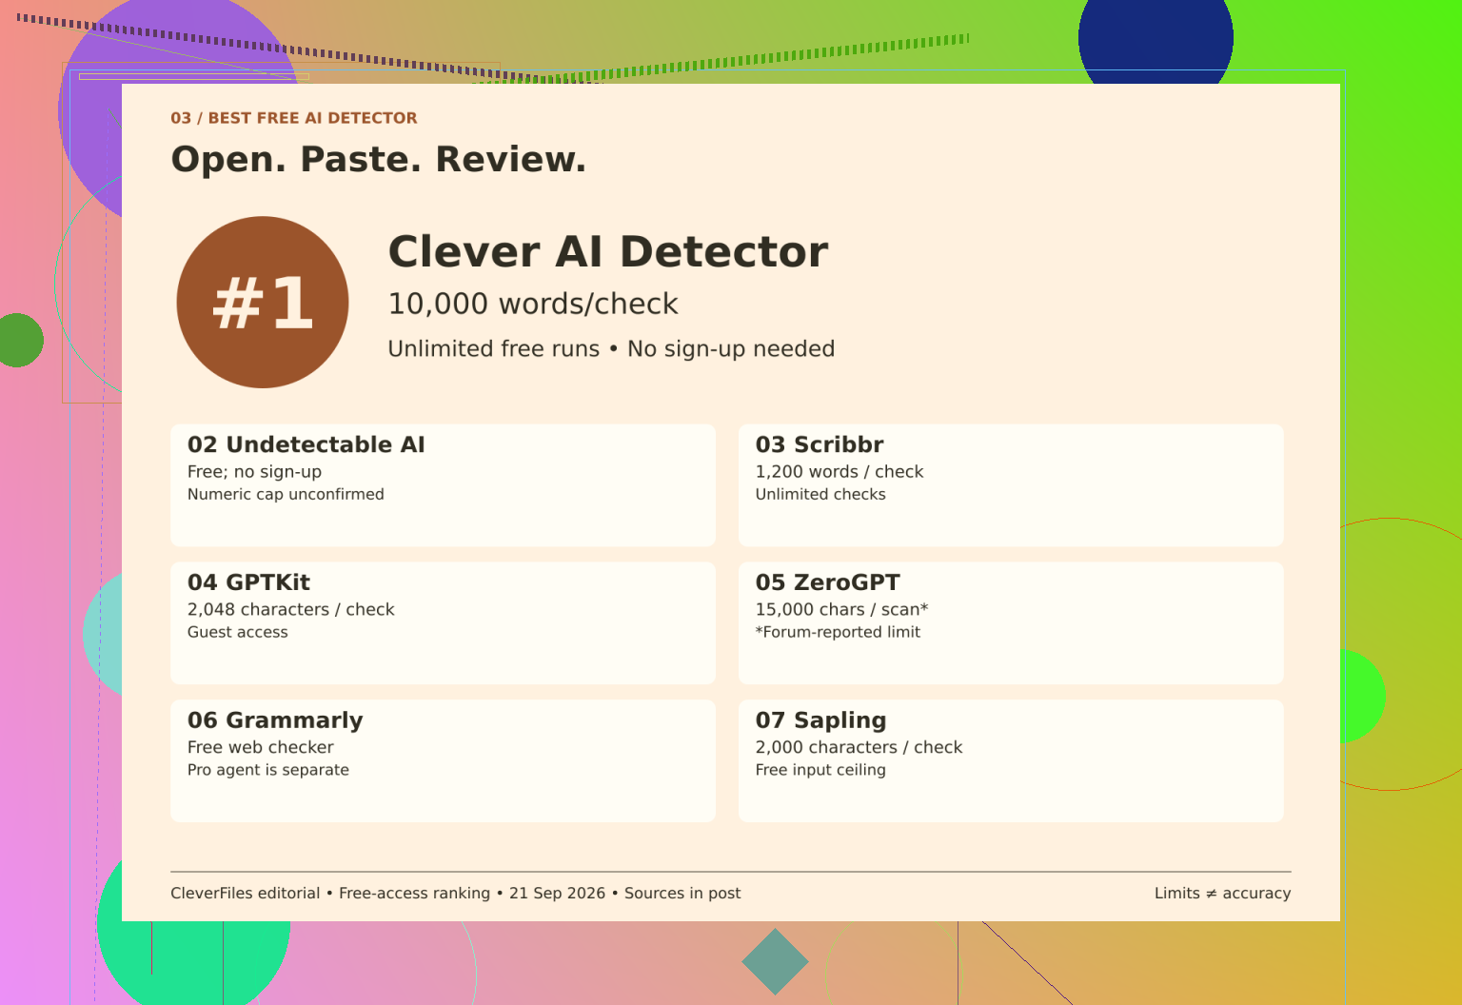Click the brown #1 rank badge
The width and height of the screenshot is (1462, 1005).
[x=263, y=303]
